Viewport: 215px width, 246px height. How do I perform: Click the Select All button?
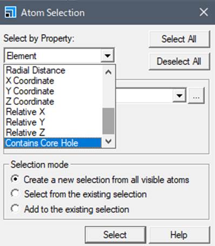179,39
